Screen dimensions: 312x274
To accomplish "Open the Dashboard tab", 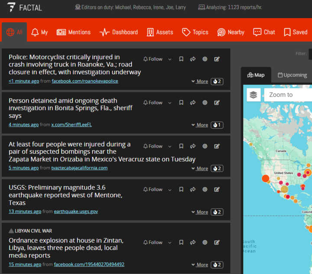I will click(119, 32).
